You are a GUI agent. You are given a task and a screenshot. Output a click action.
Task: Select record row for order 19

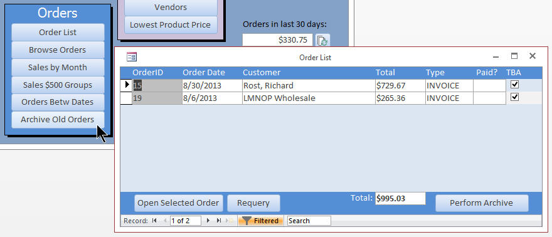(126, 98)
